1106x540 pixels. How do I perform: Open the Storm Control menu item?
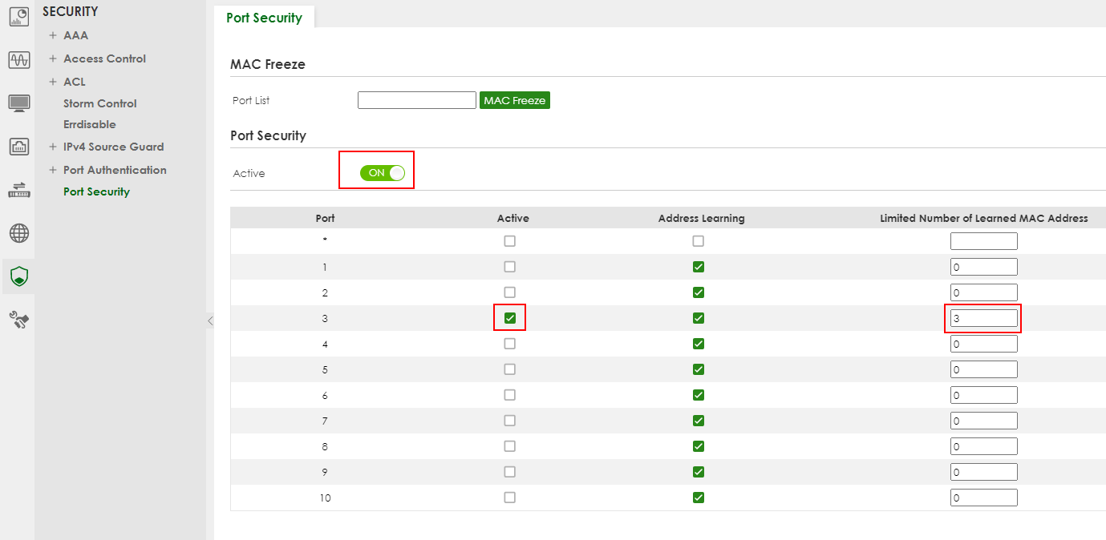(x=99, y=103)
